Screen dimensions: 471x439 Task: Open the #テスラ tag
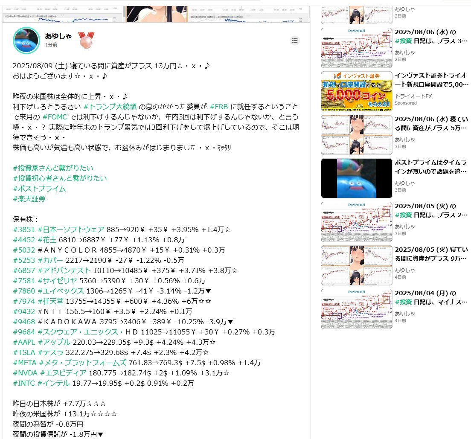click(x=50, y=352)
